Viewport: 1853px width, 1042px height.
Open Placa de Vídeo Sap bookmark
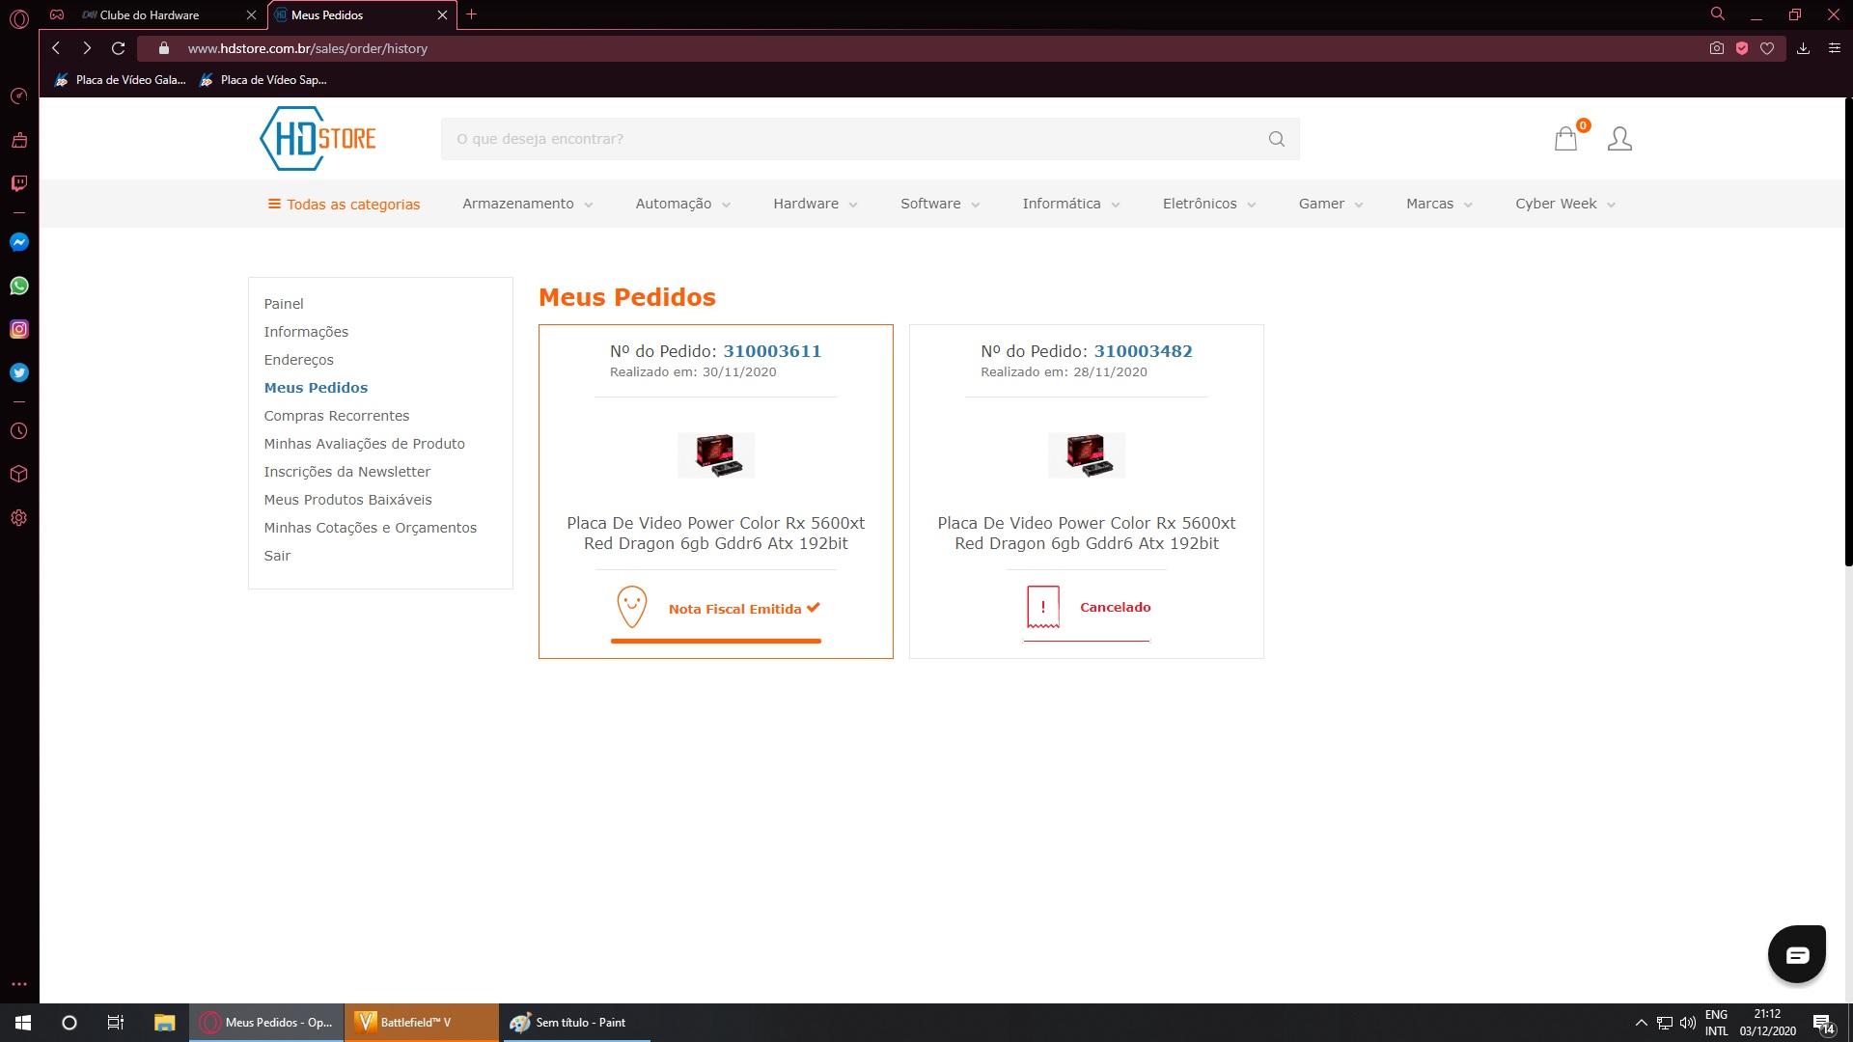[263, 80]
